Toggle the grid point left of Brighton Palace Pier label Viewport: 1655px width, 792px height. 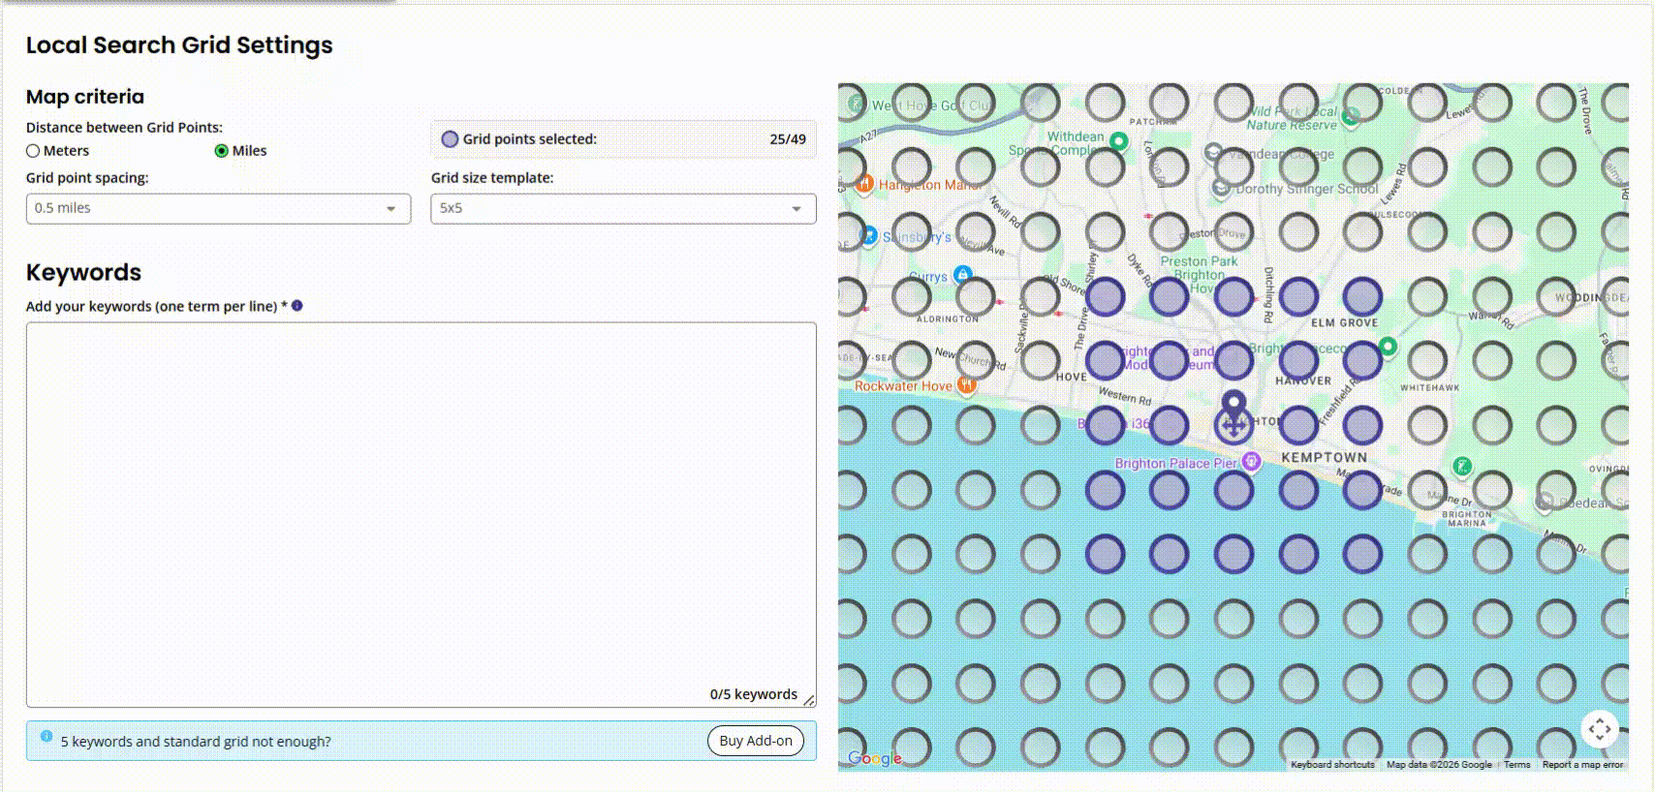pyautogui.click(x=1105, y=489)
